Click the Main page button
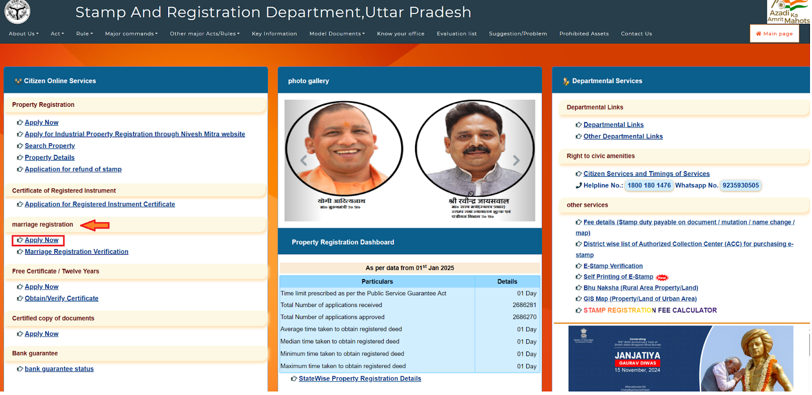The height and width of the screenshot is (395, 812). 774,34
